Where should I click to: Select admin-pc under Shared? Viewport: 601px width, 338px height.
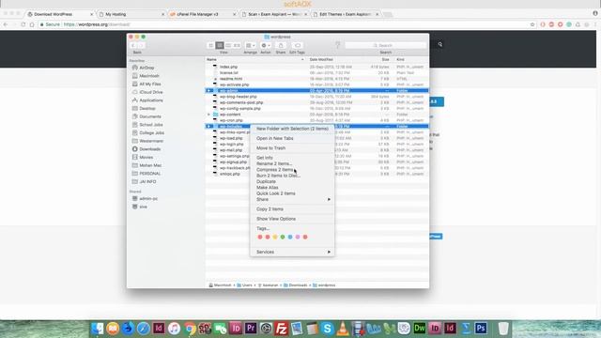click(148, 199)
